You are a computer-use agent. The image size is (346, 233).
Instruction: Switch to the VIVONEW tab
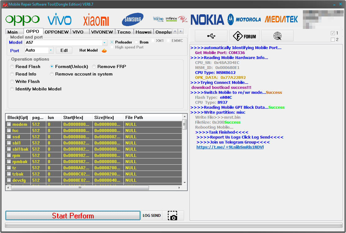coord(102,32)
